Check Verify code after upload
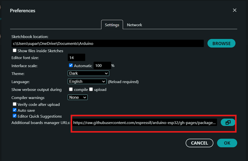This screenshot has height=161, width=248. tap(14, 104)
